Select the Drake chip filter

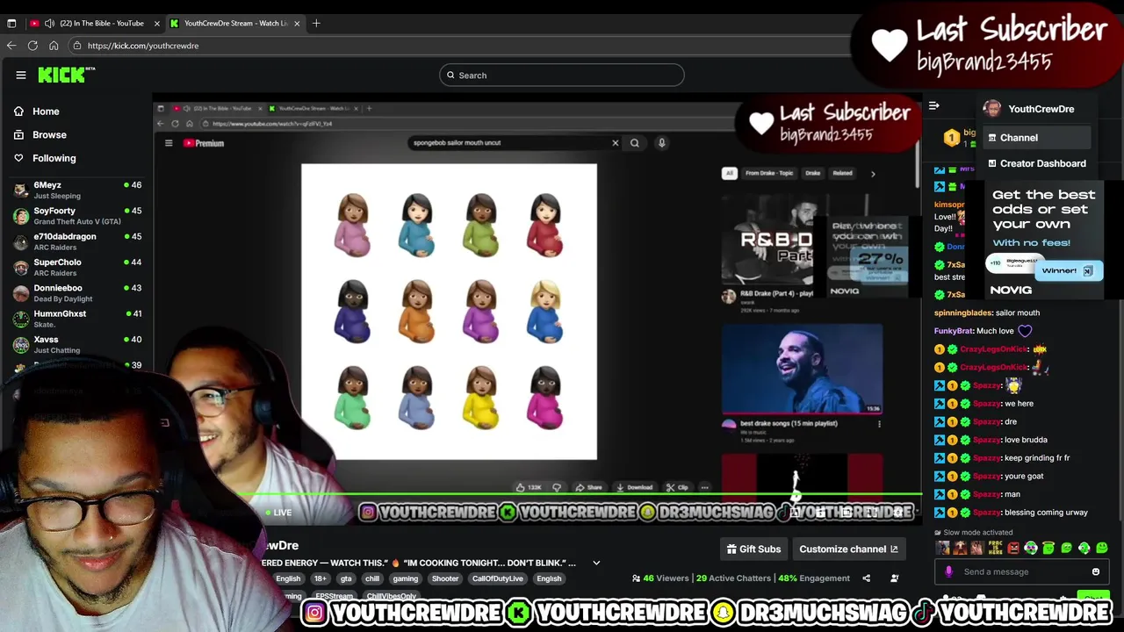click(812, 173)
